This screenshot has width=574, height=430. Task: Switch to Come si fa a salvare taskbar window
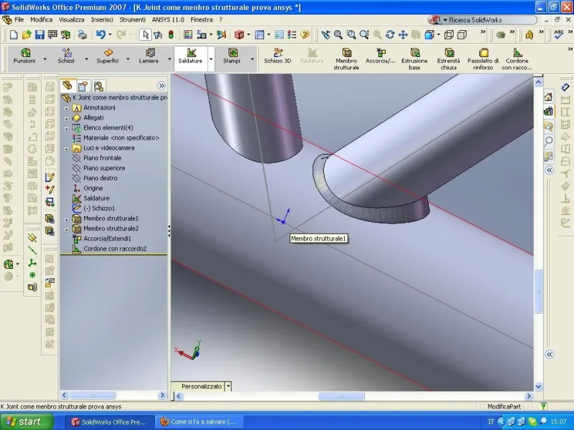[x=199, y=421]
